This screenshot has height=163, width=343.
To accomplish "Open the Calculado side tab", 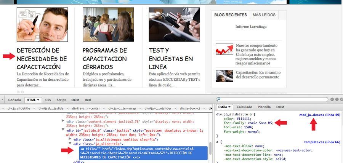I will point(244,107).
